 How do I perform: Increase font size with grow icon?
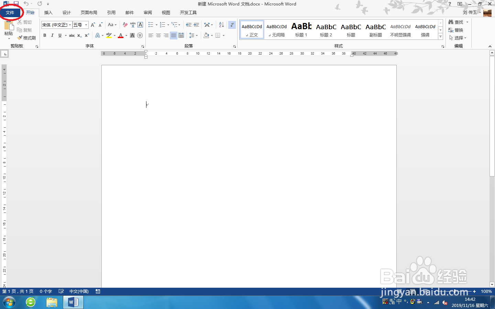tap(93, 25)
